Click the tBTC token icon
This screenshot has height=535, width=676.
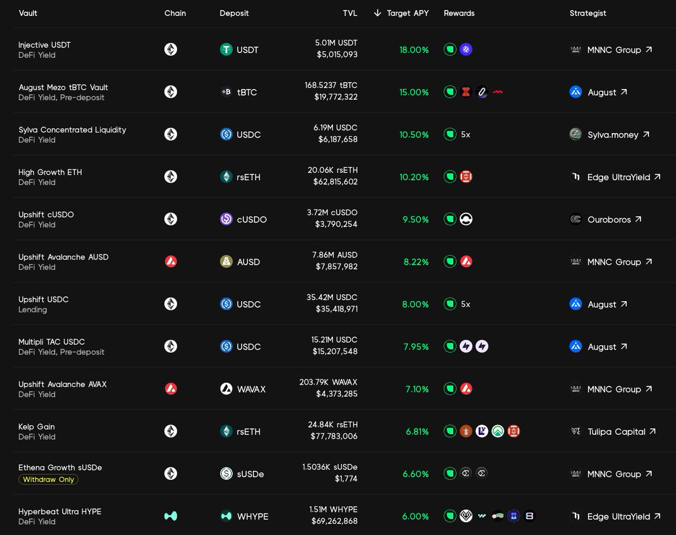coord(226,92)
